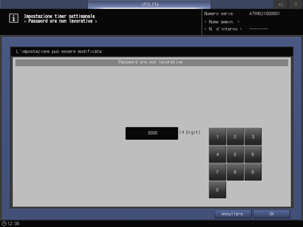Image resolution: width=303 pixels, height=227 pixels.
Task: Tap keypad digit 1
Action: [x=217, y=136]
